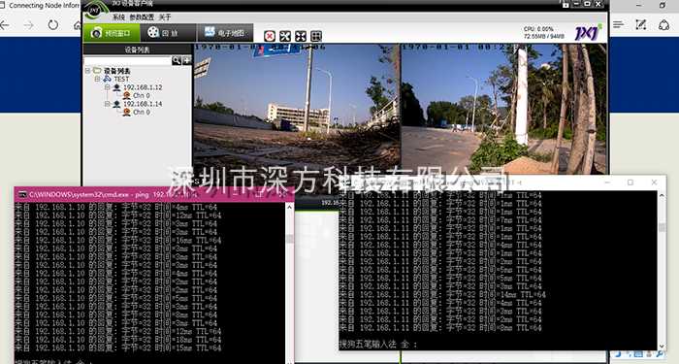The width and height of the screenshot is (679, 364).
Task: Click the lock icon in JXJ title bar
Action: tap(566, 4)
